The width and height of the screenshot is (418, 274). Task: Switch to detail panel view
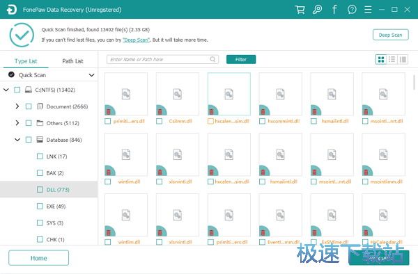(403, 60)
